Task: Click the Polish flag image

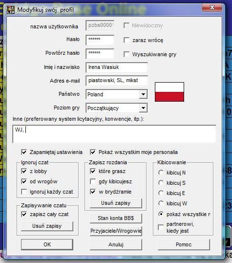Action: 169,92
